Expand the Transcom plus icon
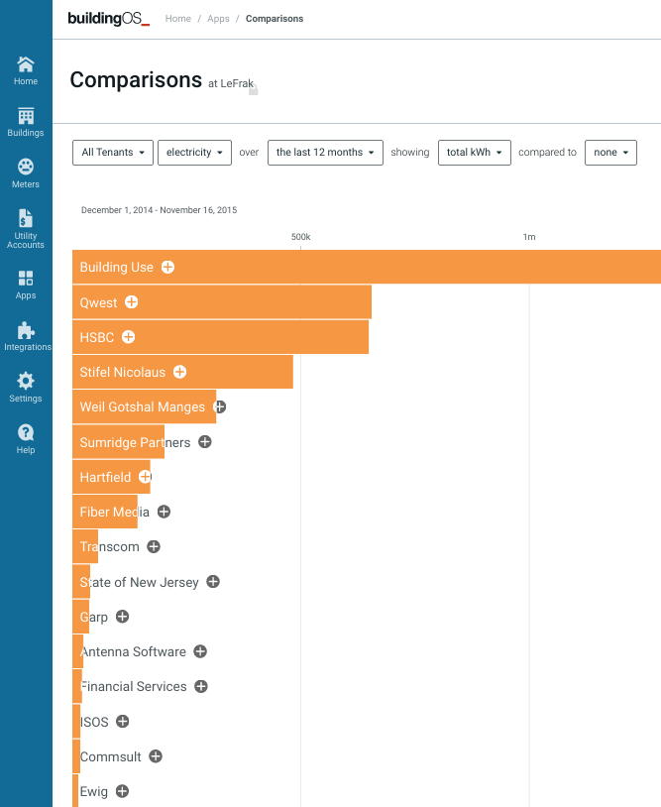 [x=154, y=546]
